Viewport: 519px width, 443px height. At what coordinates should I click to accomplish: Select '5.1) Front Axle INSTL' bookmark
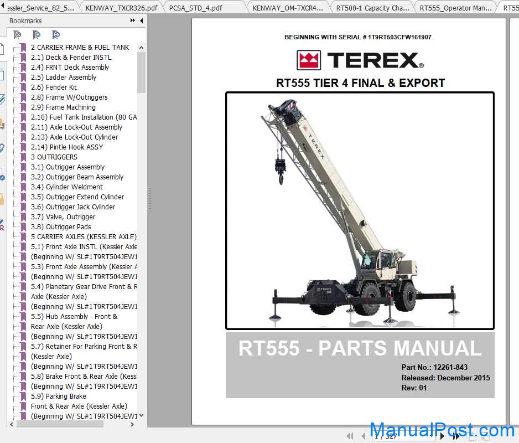(x=84, y=246)
